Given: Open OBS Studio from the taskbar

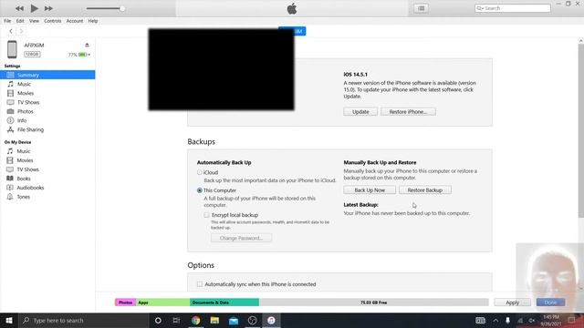Looking at the screenshot, I should 252,320.
